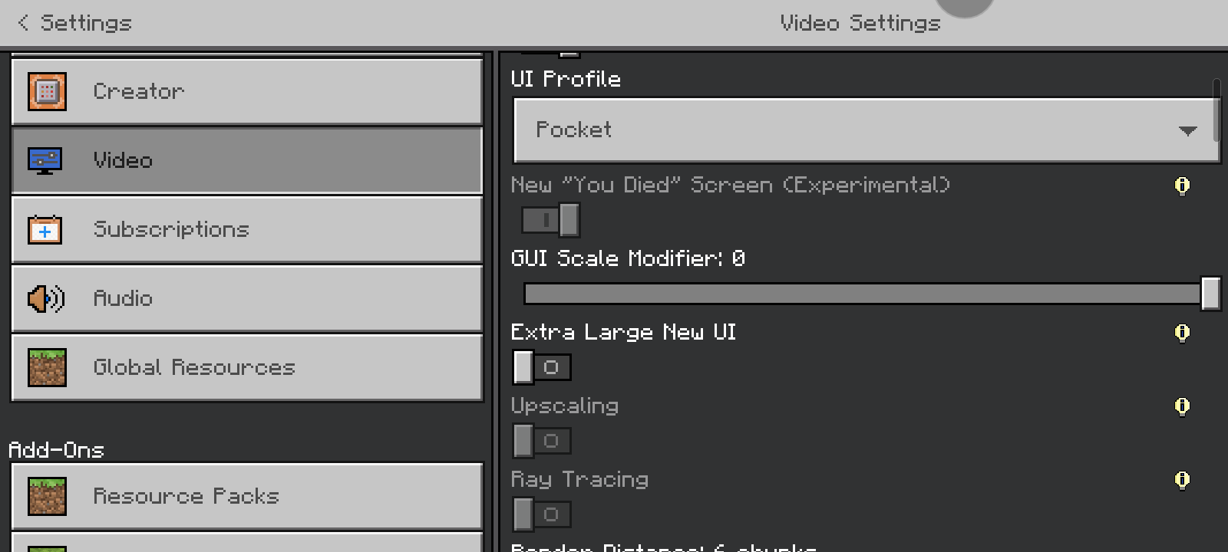Viewport: 1228px width, 552px height.
Task: Click the Subscriptions calendar icon
Action: click(45, 229)
